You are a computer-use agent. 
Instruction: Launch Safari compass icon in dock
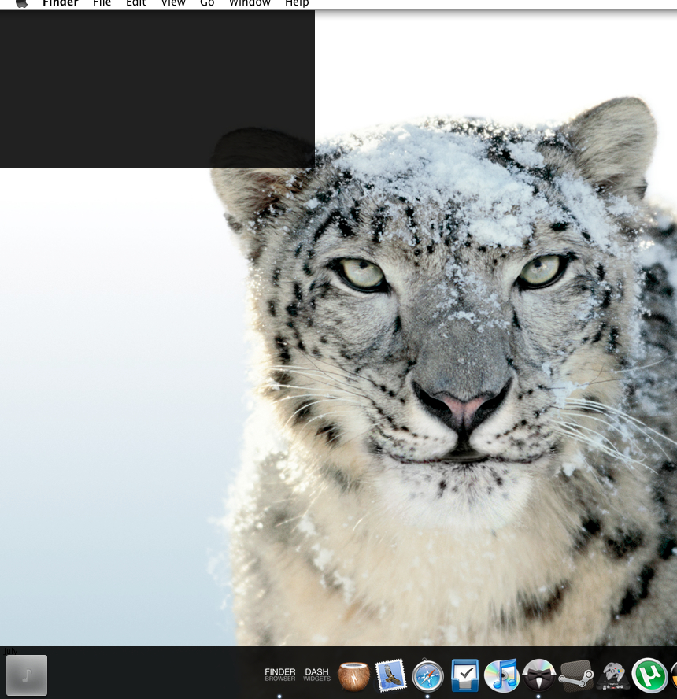point(428,676)
